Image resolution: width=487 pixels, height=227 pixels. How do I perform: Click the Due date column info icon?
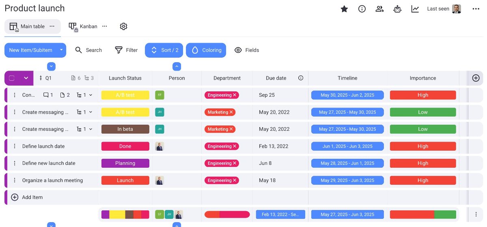click(301, 78)
